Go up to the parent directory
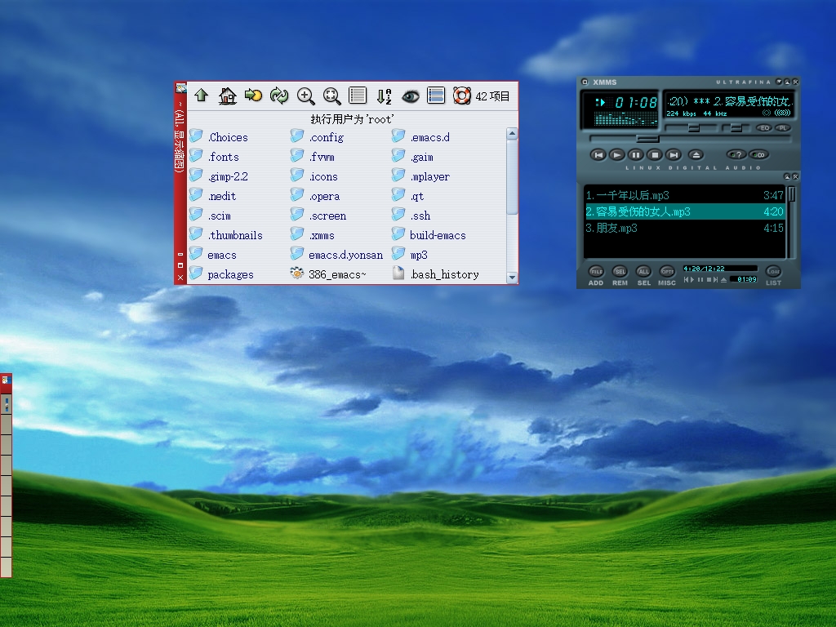This screenshot has height=627, width=836. 201,96
